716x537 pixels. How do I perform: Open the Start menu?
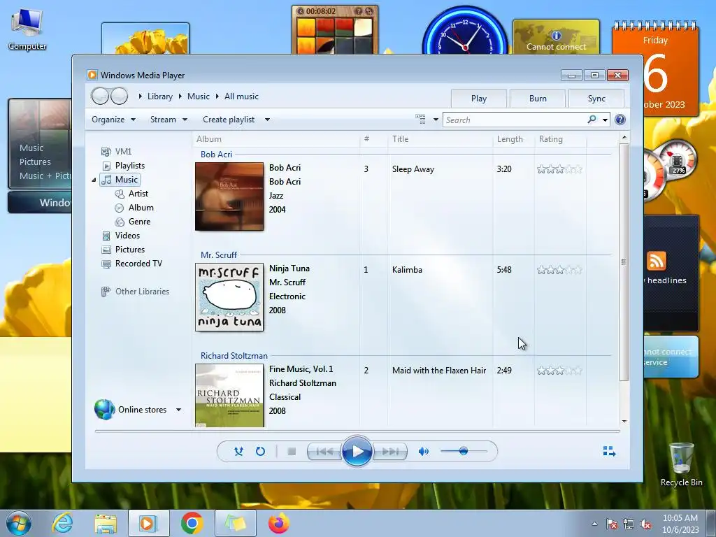(x=19, y=523)
